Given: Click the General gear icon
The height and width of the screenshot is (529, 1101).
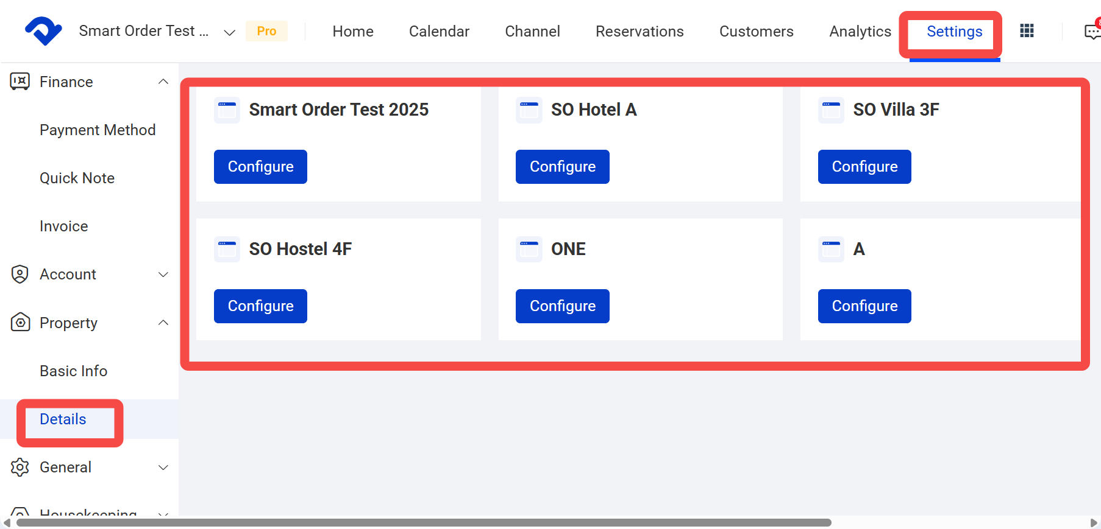Looking at the screenshot, I should click(20, 467).
